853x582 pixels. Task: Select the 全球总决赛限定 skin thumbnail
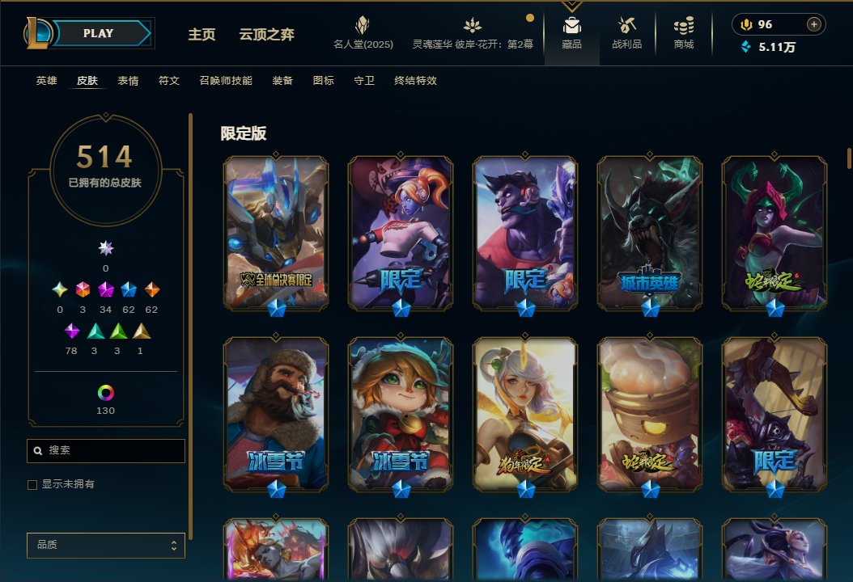click(x=276, y=234)
